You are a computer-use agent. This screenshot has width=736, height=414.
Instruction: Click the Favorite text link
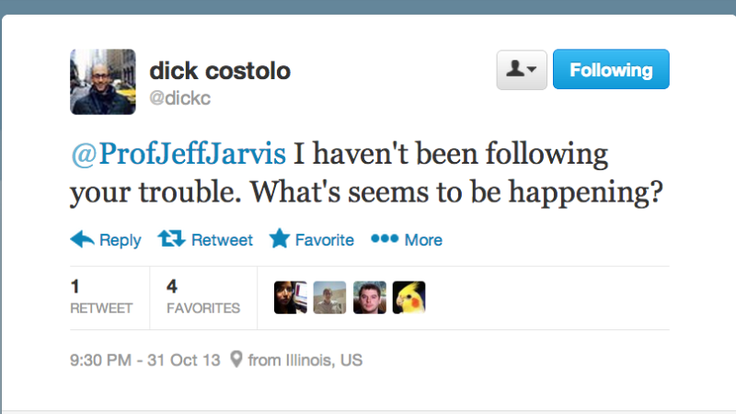[x=324, y=240]
